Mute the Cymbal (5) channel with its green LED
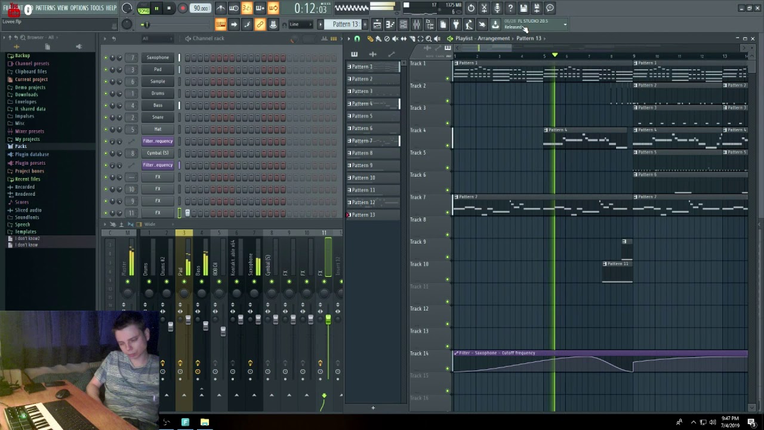This screenshot has height=430, width=764. point(106,153)
